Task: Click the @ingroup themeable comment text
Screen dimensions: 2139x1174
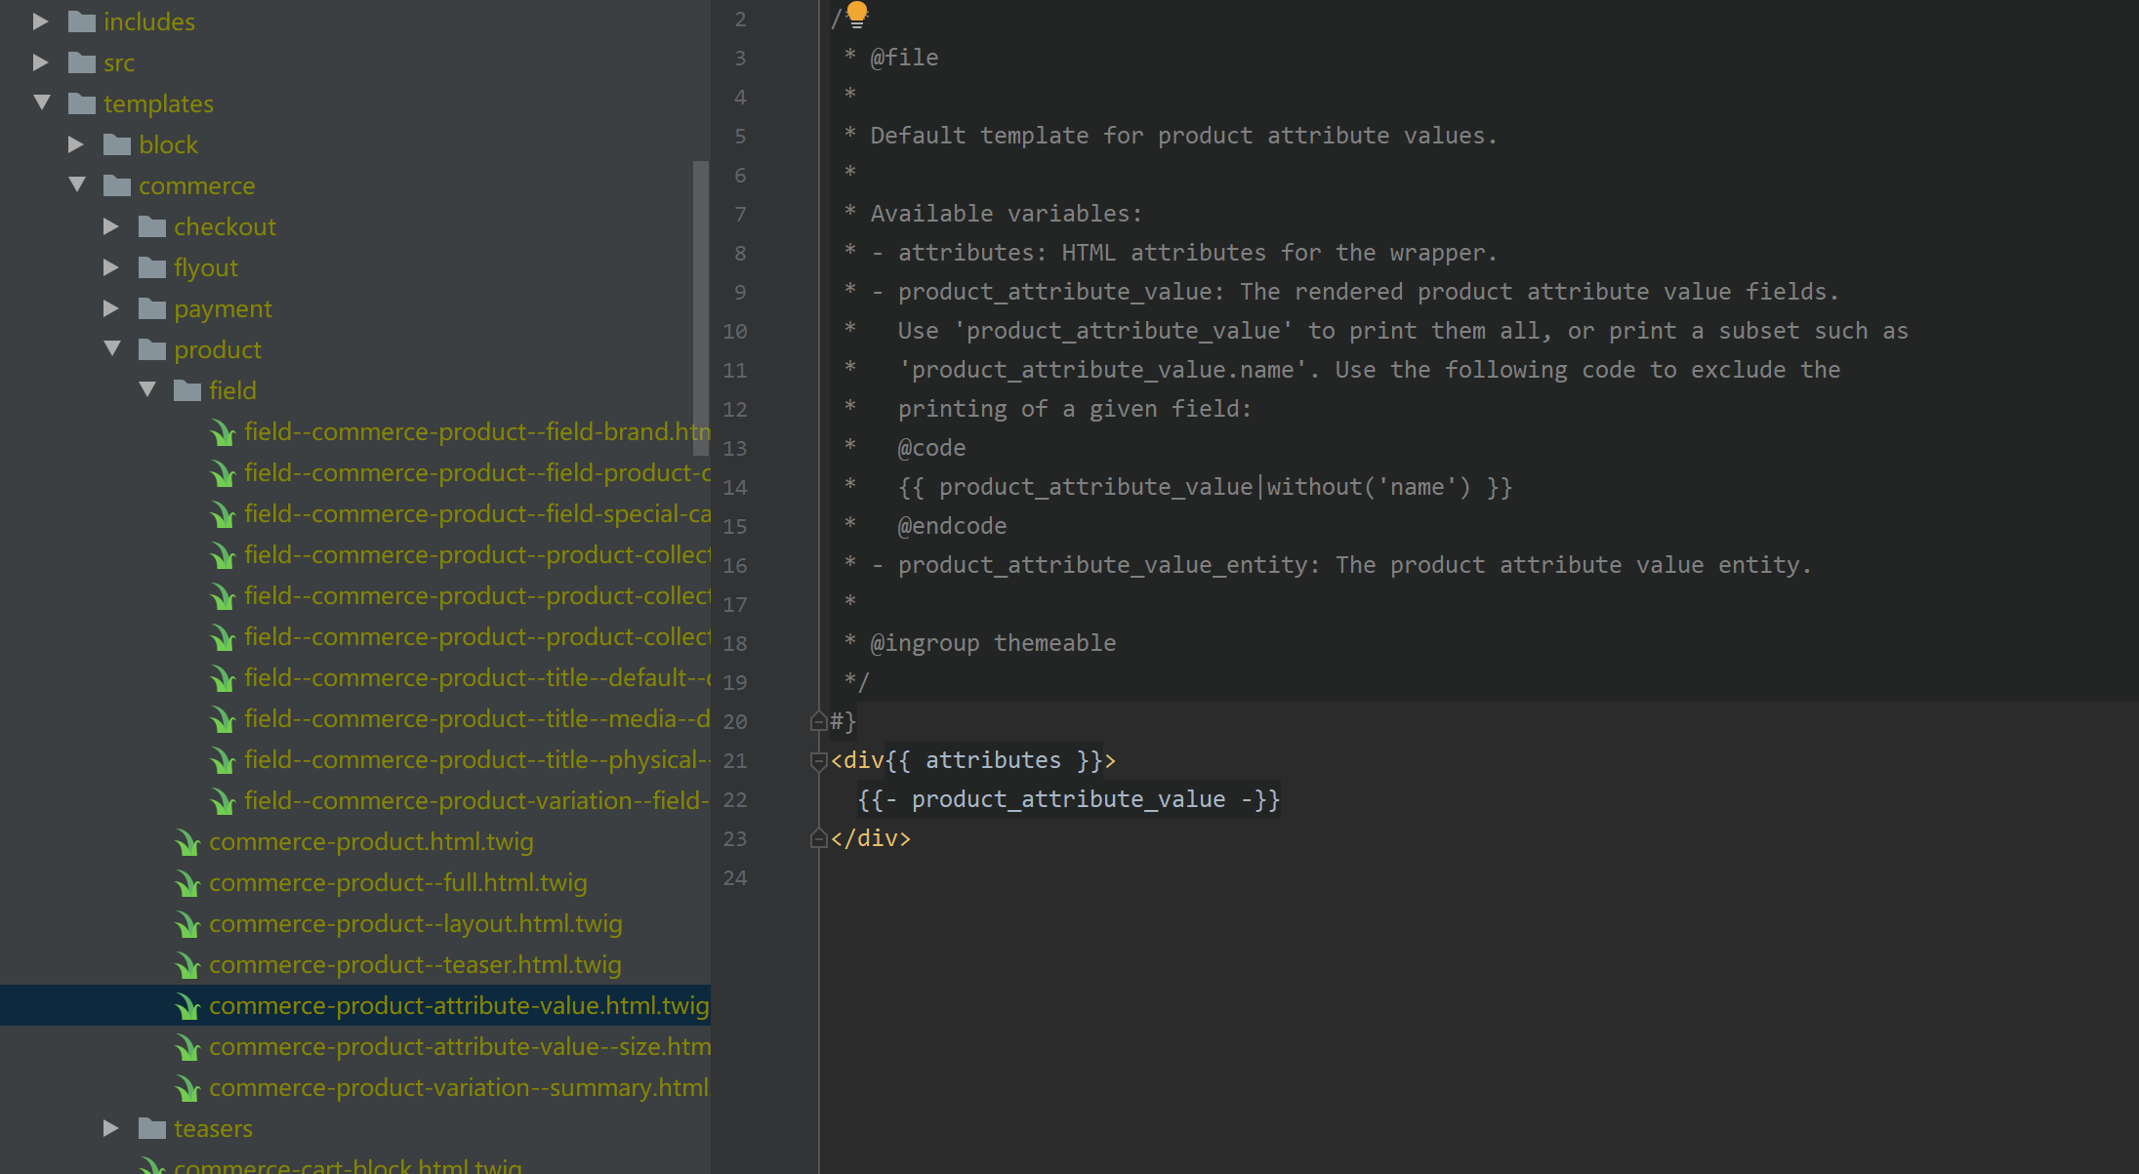Action: point(993,643)
